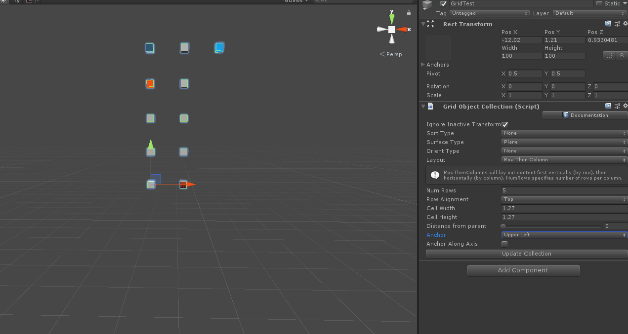Click the Pos Z field
628x334 pixels.
coord(607,40)
